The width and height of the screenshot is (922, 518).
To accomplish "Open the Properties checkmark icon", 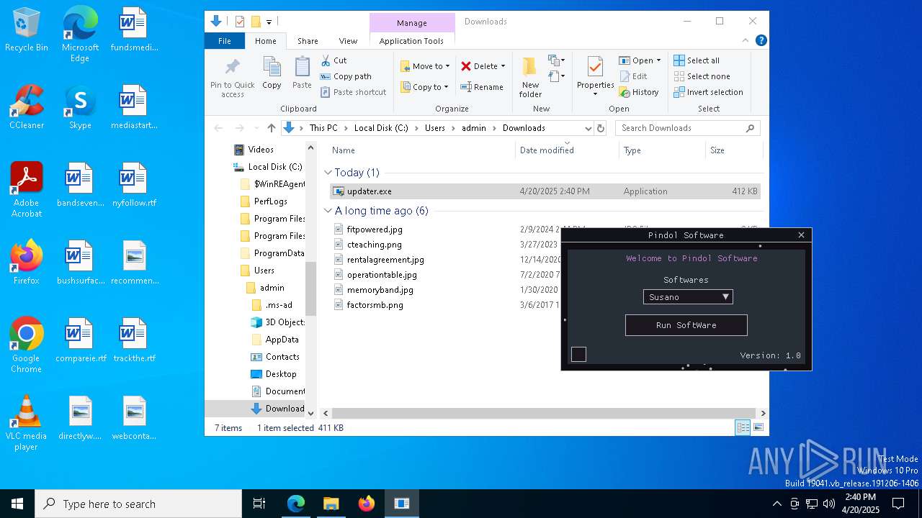I will pos(595,67).
